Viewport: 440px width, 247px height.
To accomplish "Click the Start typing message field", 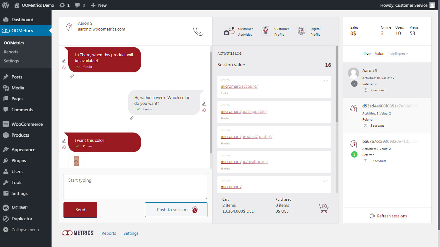I will 135,187.
